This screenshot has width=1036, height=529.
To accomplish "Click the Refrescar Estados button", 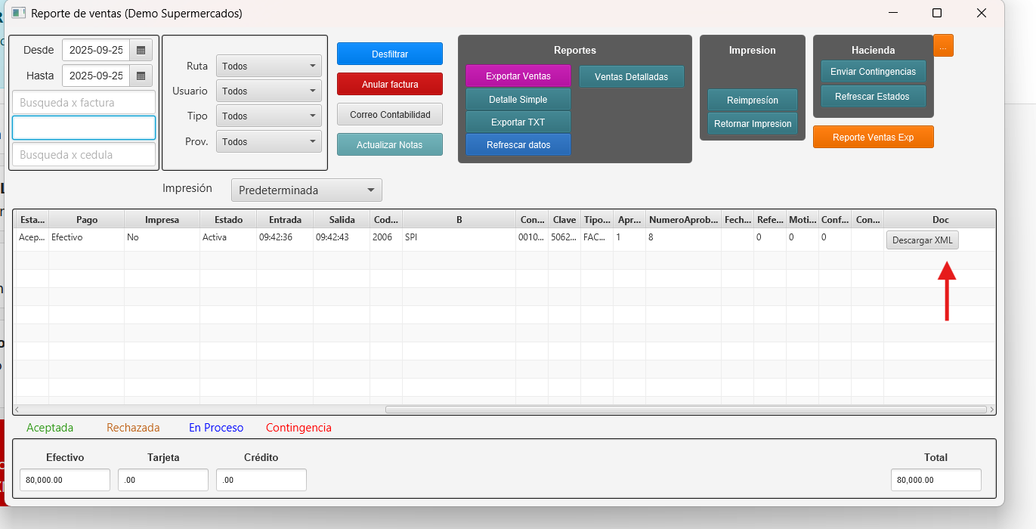I will coord(872,97).
